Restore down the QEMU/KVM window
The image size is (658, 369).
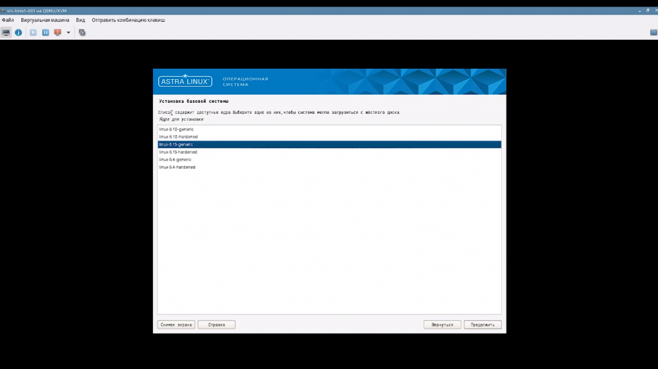(648, 11)
